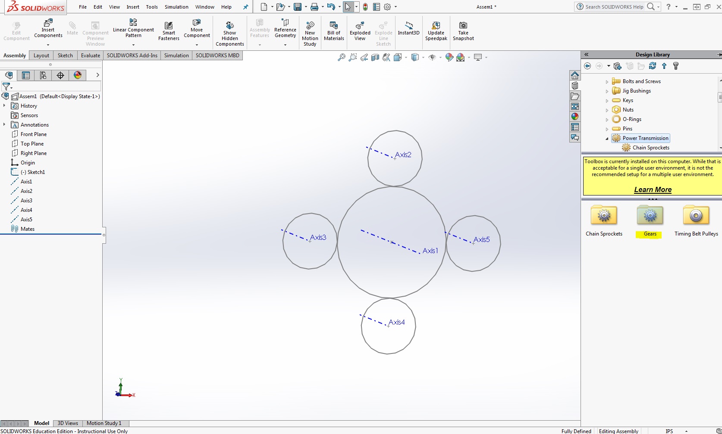This screenshot has width=722, height=434.
Task: Click the Print icon
Action: pos(314,7)
